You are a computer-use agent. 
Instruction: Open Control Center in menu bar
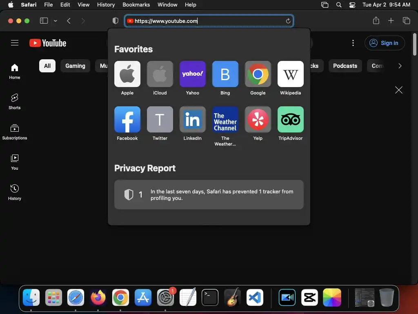pyautogui.click(x=352, y=5)
